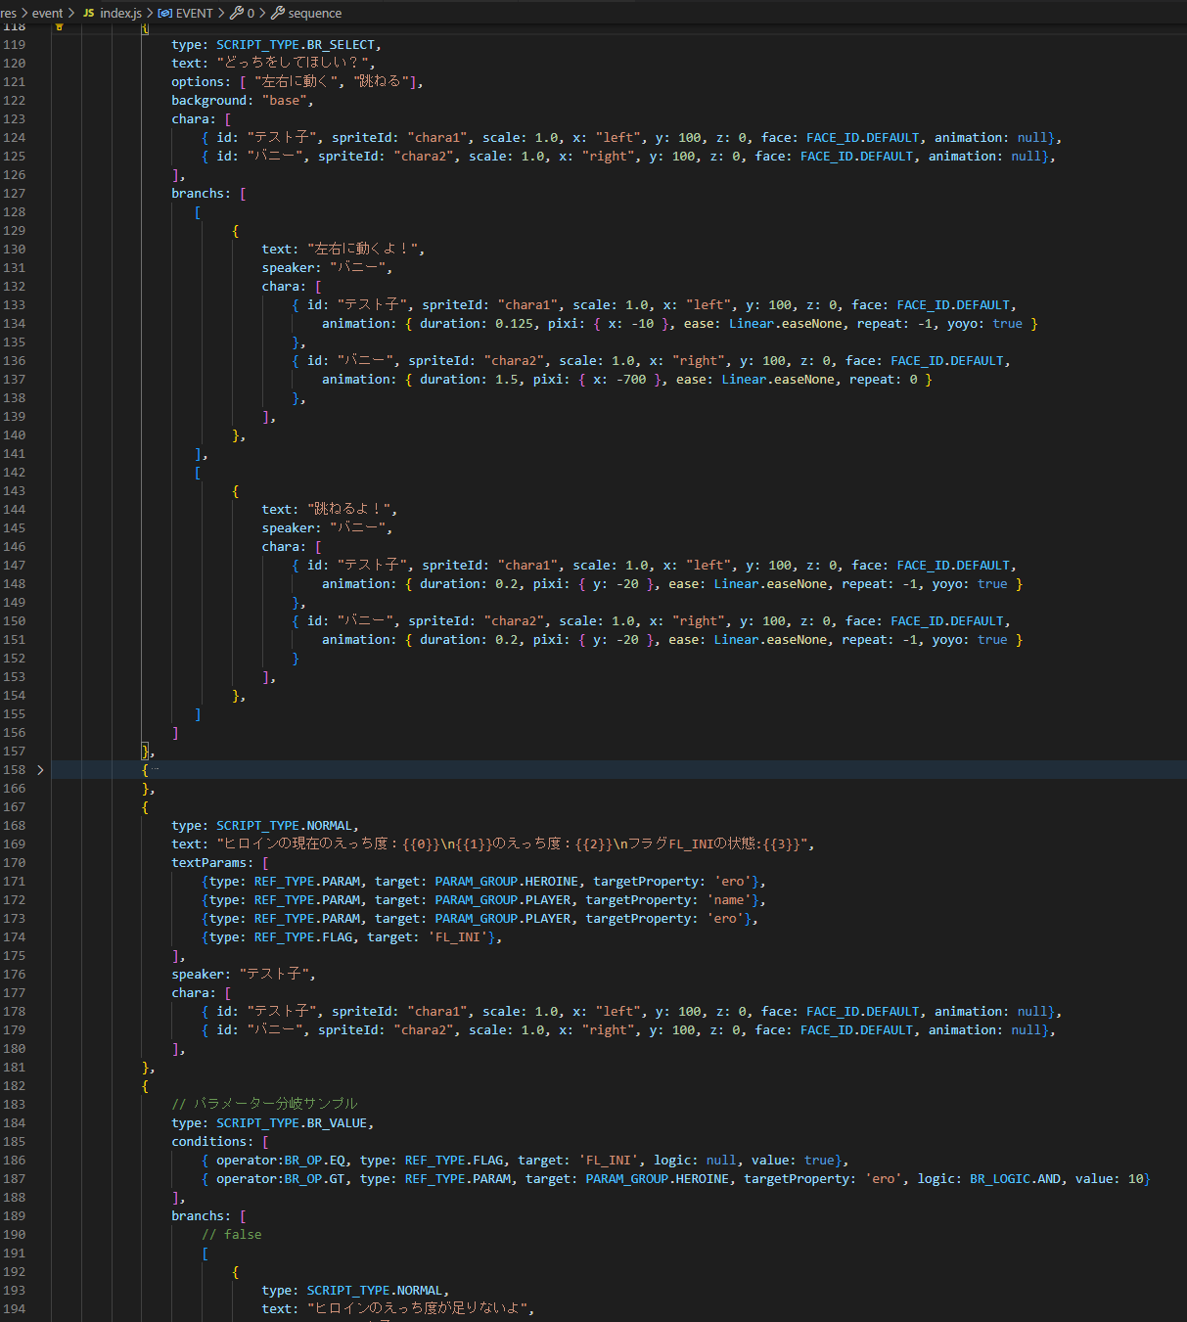
Task: Click line number 127 in the gutter
Action: tap(15, 194)
